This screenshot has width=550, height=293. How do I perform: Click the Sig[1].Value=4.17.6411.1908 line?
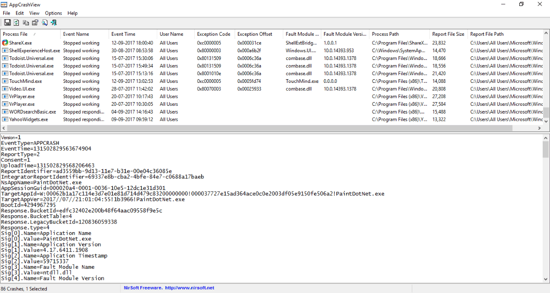pyautogui.click(x=44, y=250)
